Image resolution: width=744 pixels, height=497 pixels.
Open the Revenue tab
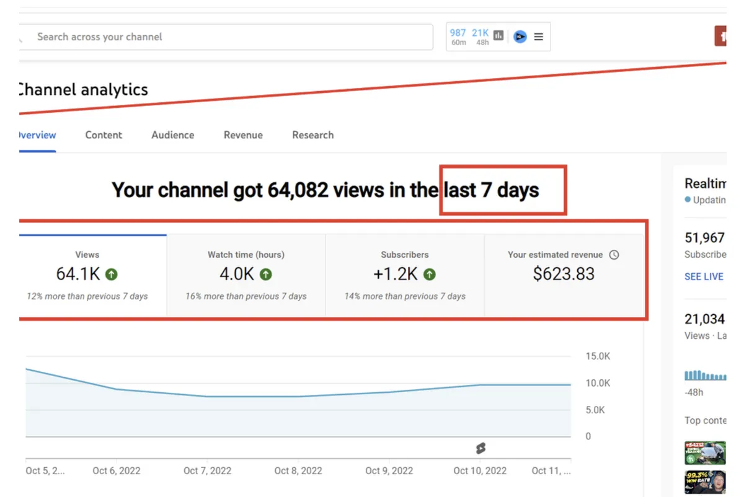click(x=243, y=135)
